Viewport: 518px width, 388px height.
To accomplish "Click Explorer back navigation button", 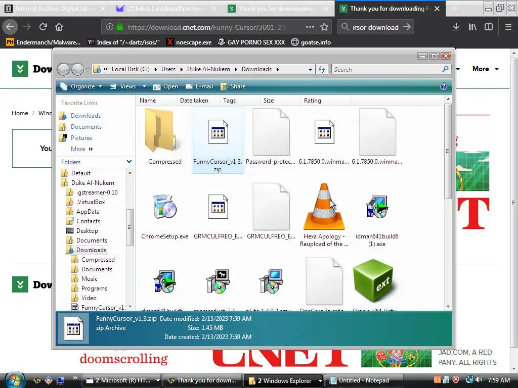I will (63, 69).
